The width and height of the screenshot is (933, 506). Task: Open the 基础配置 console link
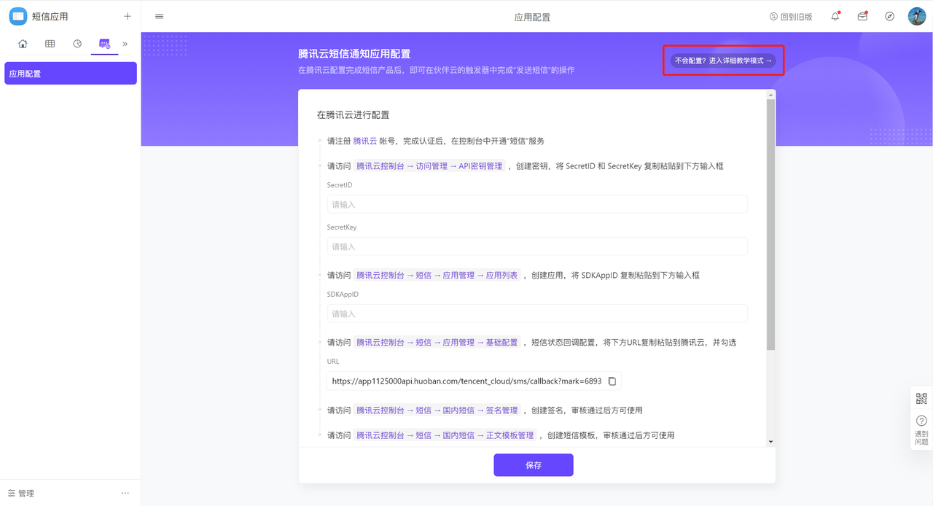point(437,343)
